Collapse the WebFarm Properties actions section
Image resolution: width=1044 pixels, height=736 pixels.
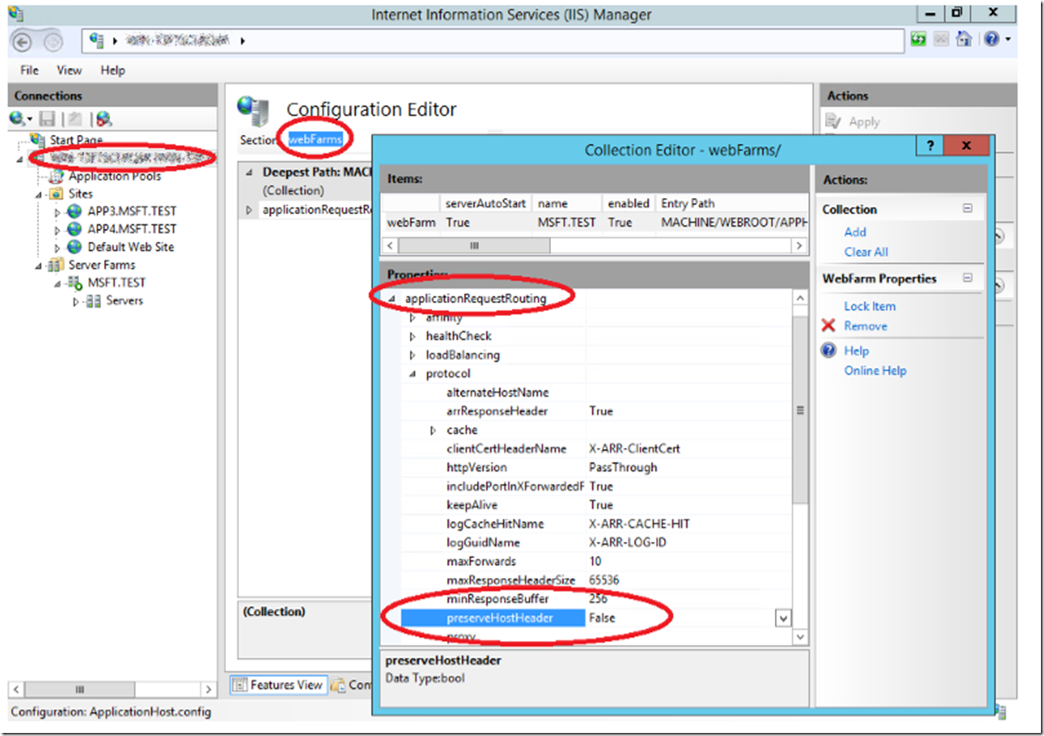pyautogui.click(x=967, y=279)
